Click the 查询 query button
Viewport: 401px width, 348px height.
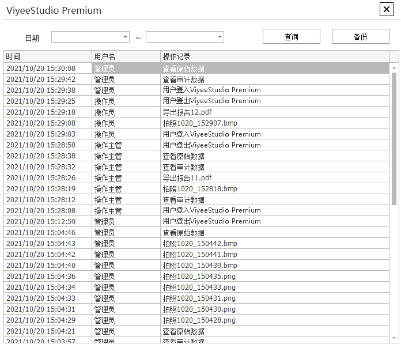pos(291,37)
